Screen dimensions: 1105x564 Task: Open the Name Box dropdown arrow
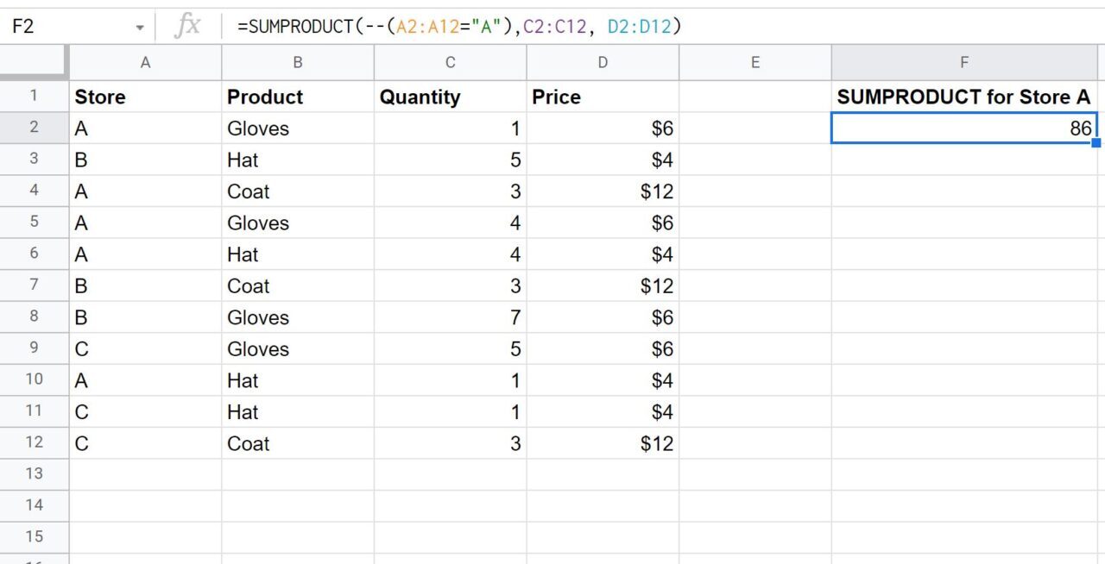(141, 26)
